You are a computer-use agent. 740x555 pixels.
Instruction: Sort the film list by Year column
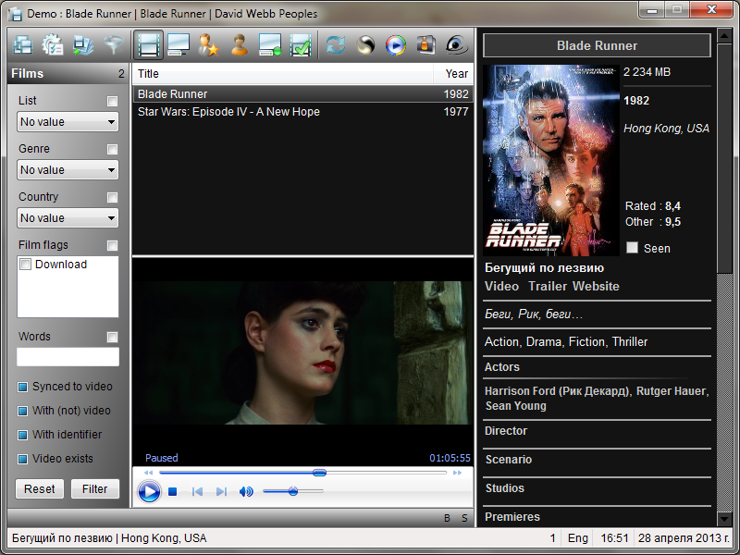pyautogui.click(x=453, y=74)
